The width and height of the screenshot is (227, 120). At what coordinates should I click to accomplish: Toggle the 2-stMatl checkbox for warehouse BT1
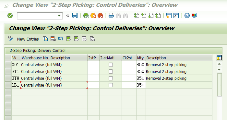pyautogui.click(x=111, y=71)
